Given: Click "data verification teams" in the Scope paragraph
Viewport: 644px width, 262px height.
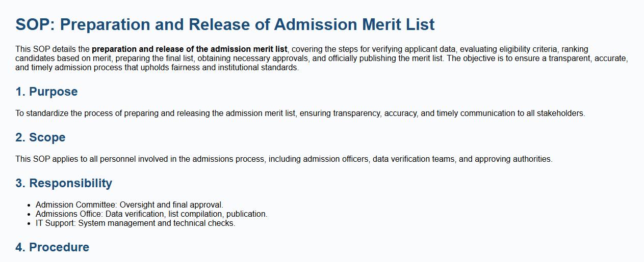Looking at the screenshot, I should 414,159.
